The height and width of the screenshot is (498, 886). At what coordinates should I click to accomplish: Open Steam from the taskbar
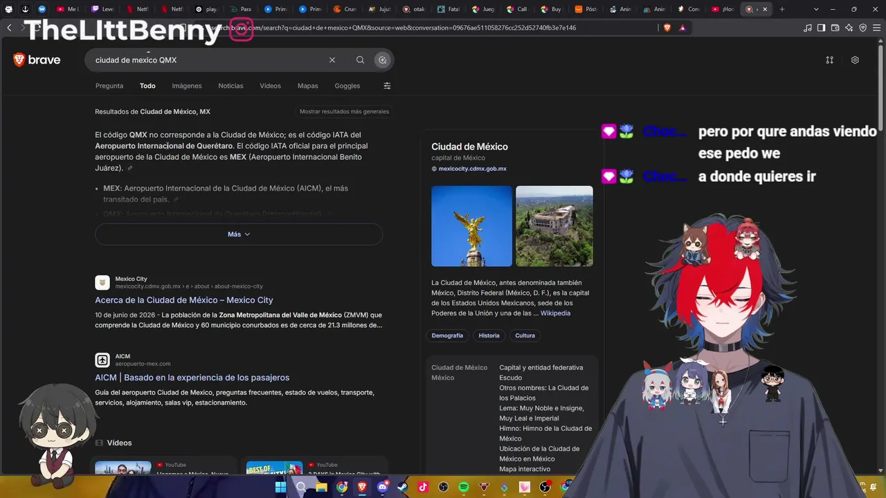pyautogui.click(x=403, y=487)
